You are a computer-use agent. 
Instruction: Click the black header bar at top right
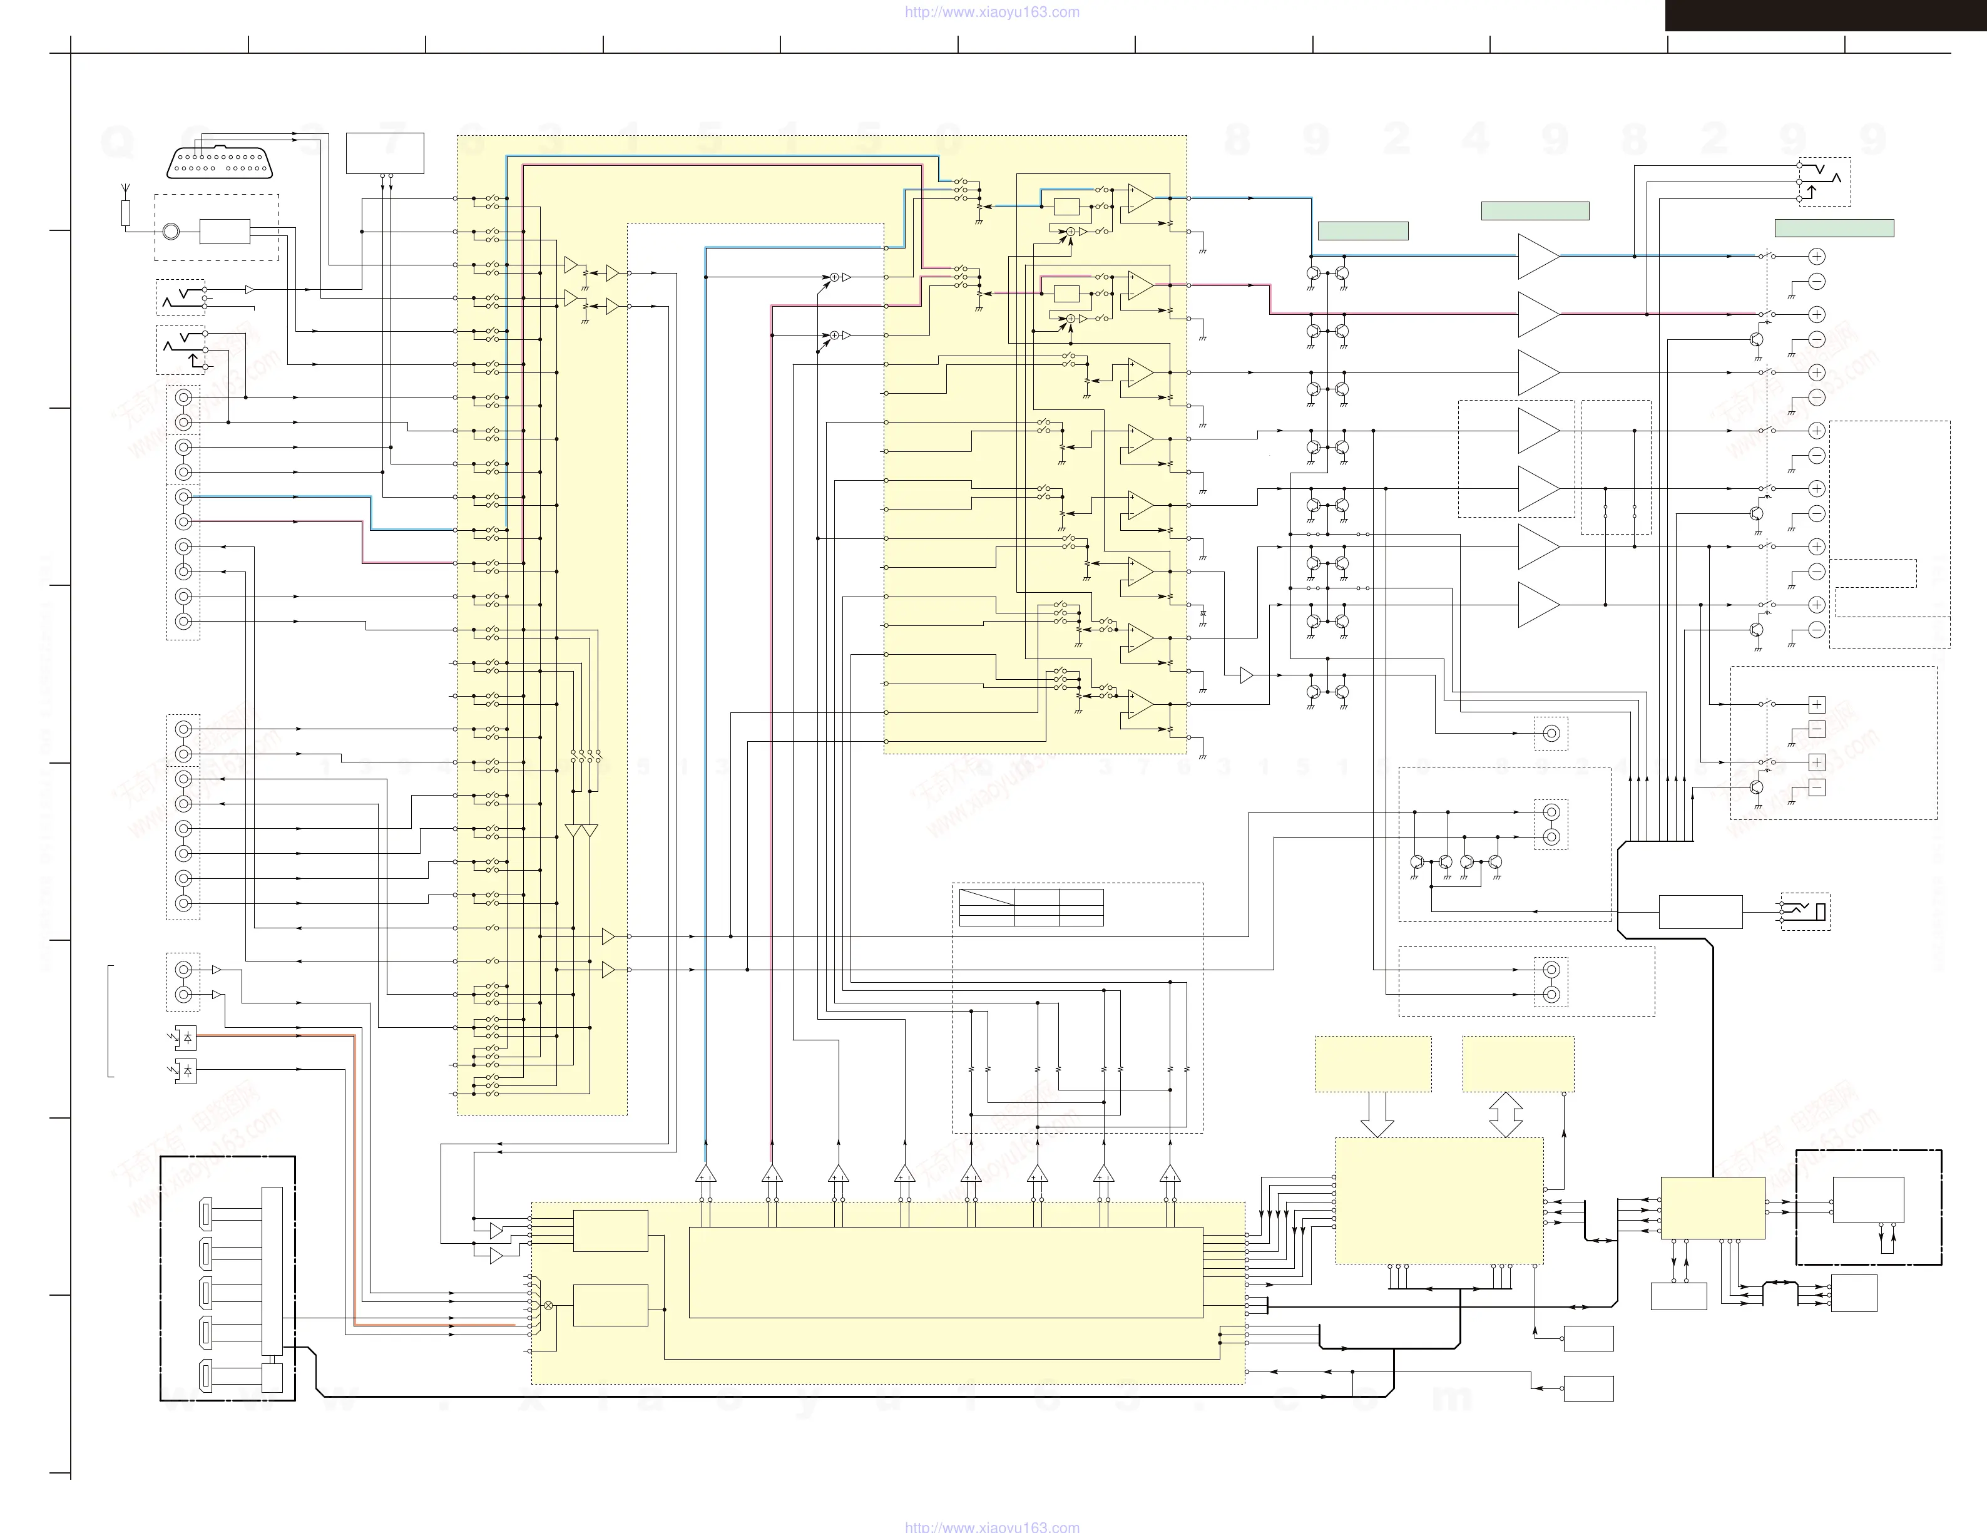pos(1825,16)
